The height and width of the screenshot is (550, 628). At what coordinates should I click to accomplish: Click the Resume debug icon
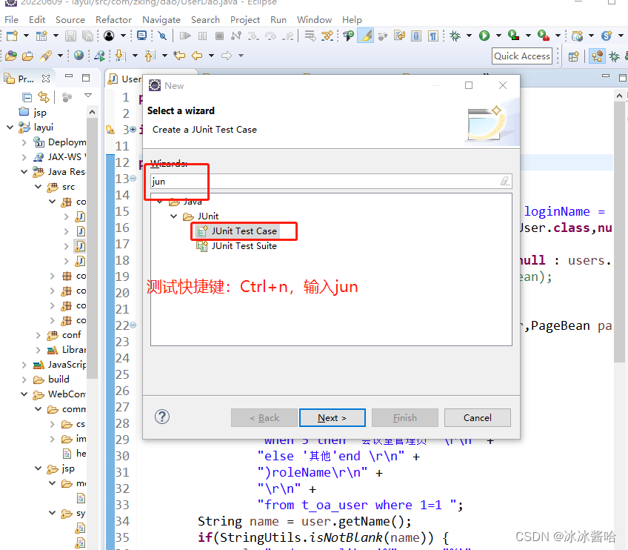[185, 36]
